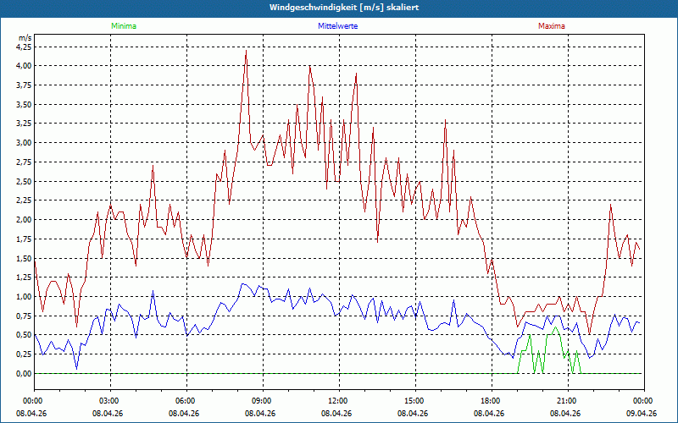The width and height of the screenshot is (678, 423).
Task: Click the 06:00 time axis label
Action: (x=184, y=401)
